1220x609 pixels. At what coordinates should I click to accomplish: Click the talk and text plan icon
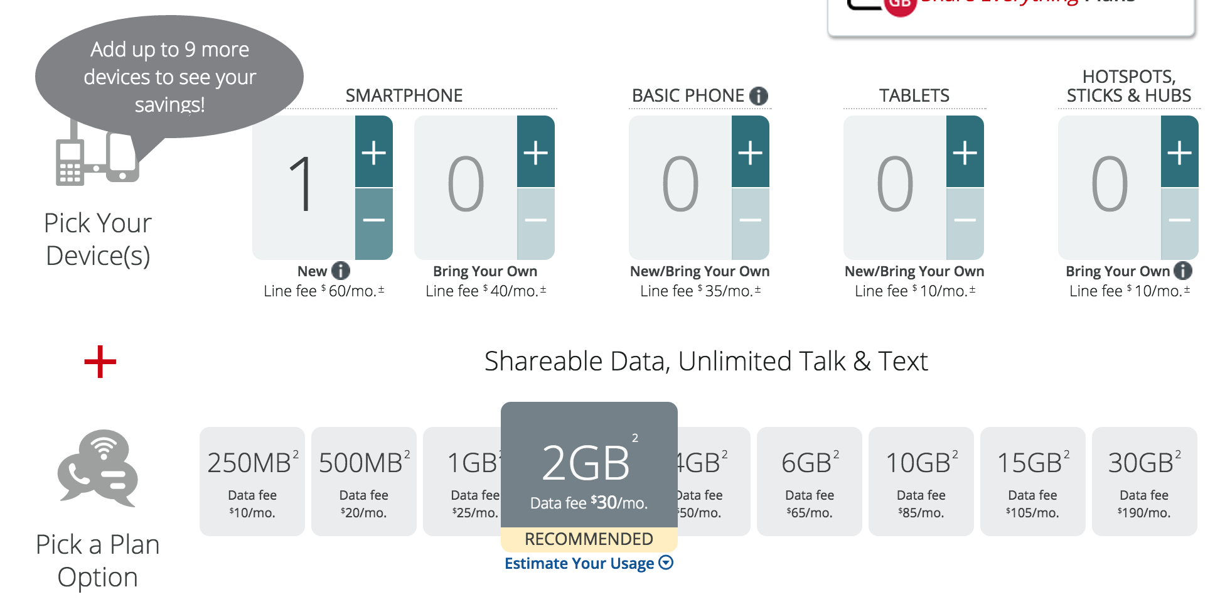coord(97,468)
